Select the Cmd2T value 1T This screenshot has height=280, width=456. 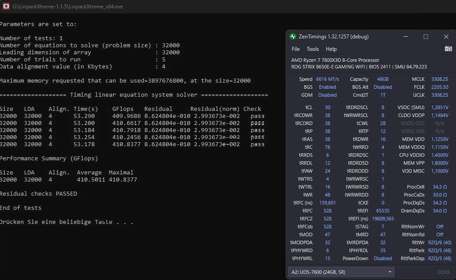383,95
